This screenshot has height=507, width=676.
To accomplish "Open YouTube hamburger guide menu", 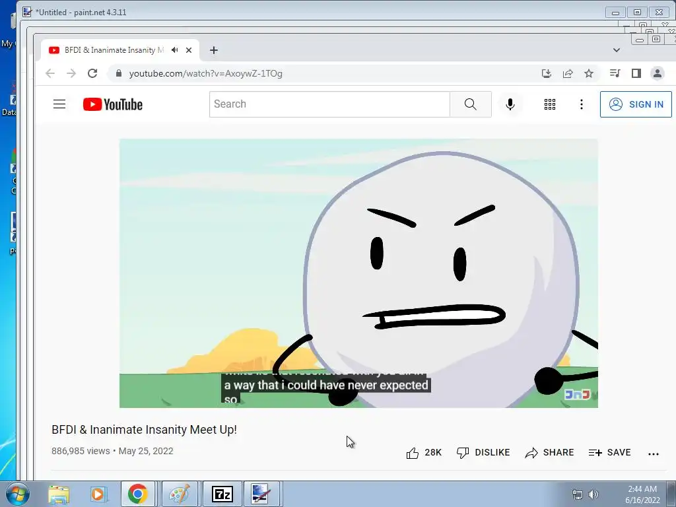I will point(59,104).
